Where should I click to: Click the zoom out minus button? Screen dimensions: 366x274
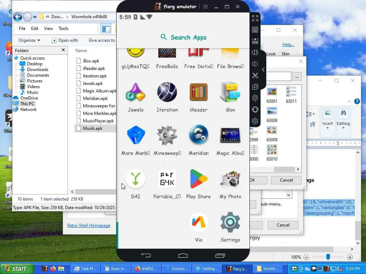306,257
